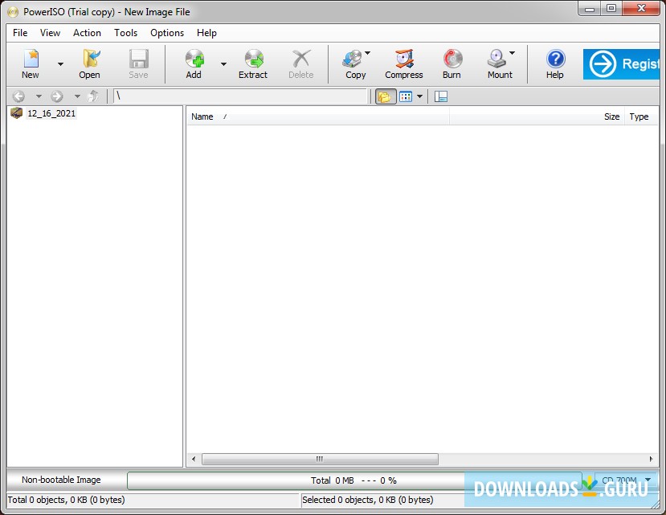Click the scroll left arrow
This screenshot has width=666, height=515.
tap(194, 459)
